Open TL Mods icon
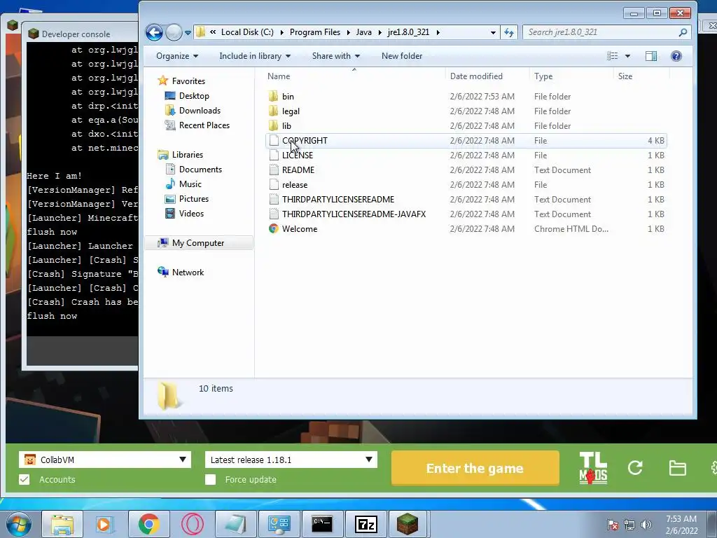 (x=593, y=468)
